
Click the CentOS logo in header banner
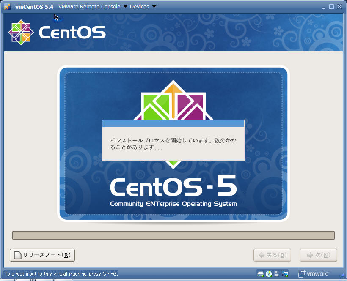57,32
